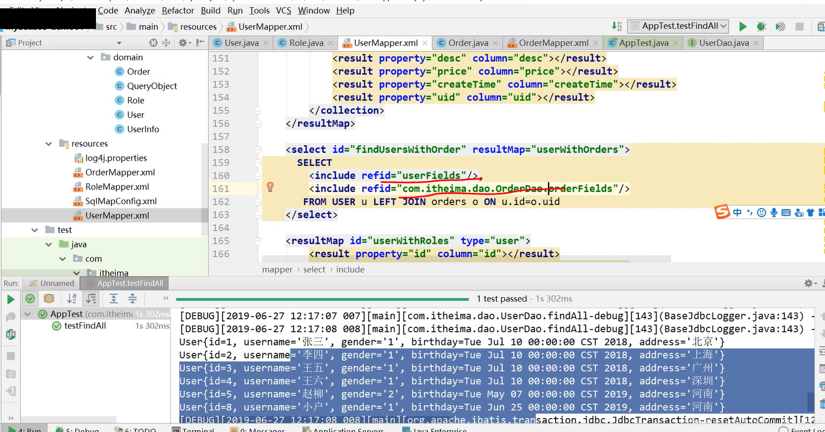Fold the select block at line 158
825x432 pixels.
point(258,149)
